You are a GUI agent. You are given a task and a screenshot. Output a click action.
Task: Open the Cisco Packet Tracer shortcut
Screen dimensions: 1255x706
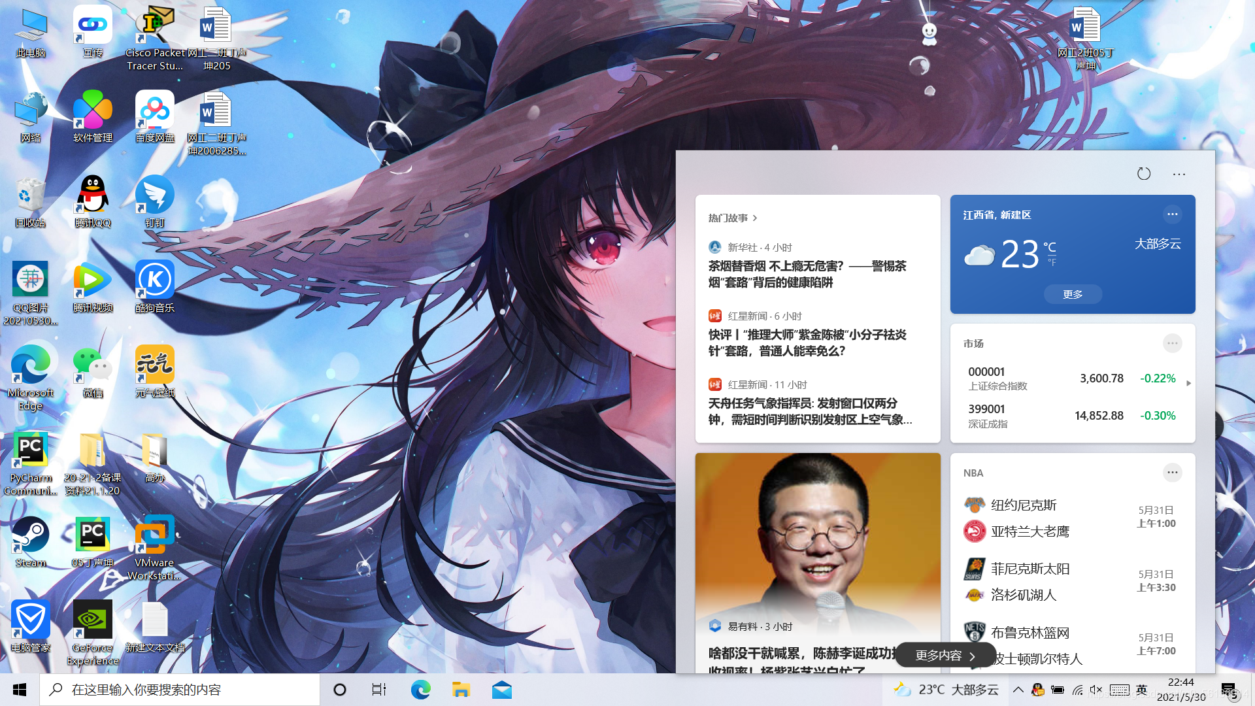[x=154, y=26]
